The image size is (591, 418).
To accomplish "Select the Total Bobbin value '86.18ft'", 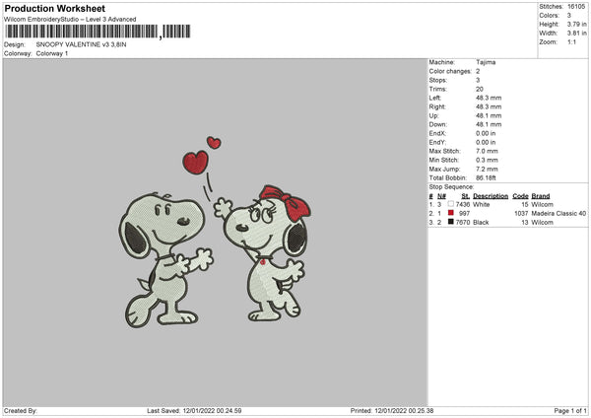I will tap(486, 177).
